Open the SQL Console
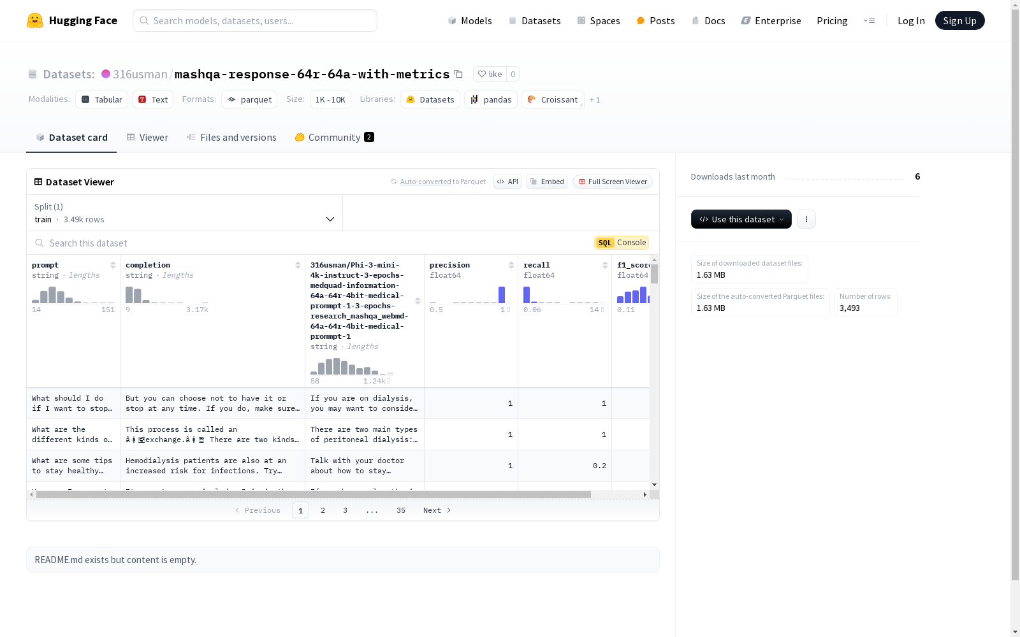This screenshot has width=1020, height=637. [622, 243]
